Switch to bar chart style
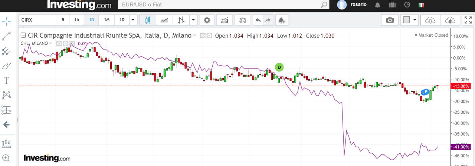The width and height of the screenshot is (475, 166). 181,20
